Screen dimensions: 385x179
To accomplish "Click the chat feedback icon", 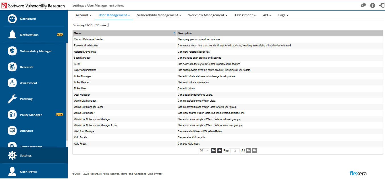I will (363, 5).
